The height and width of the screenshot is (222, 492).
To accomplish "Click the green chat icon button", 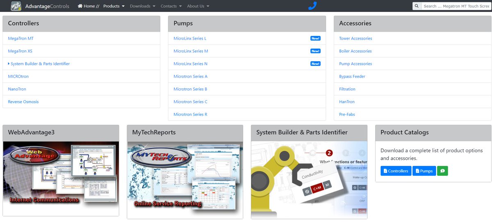I will pos(442,171).
